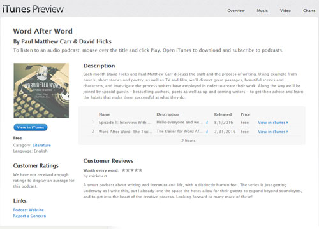This screenshot has height=229, width=319.
Task: Open info icon for trailer episode description
Action: 207,132
